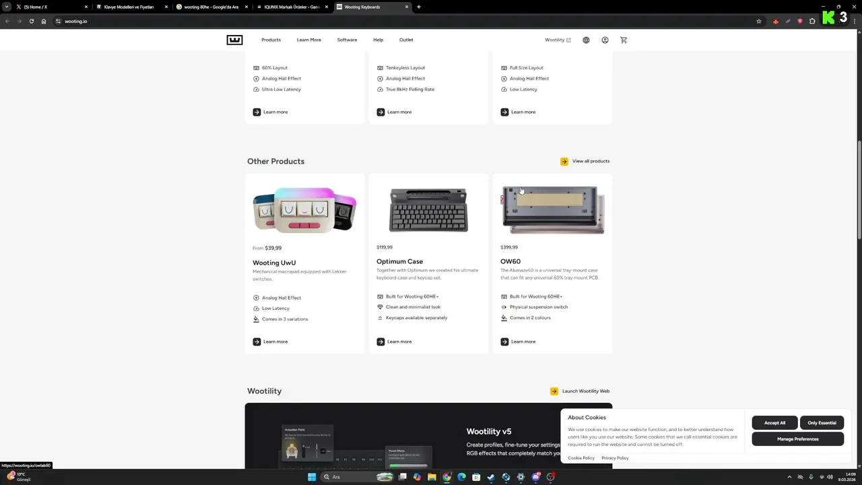Click the page vertical scrollbar

pos(859,189)
